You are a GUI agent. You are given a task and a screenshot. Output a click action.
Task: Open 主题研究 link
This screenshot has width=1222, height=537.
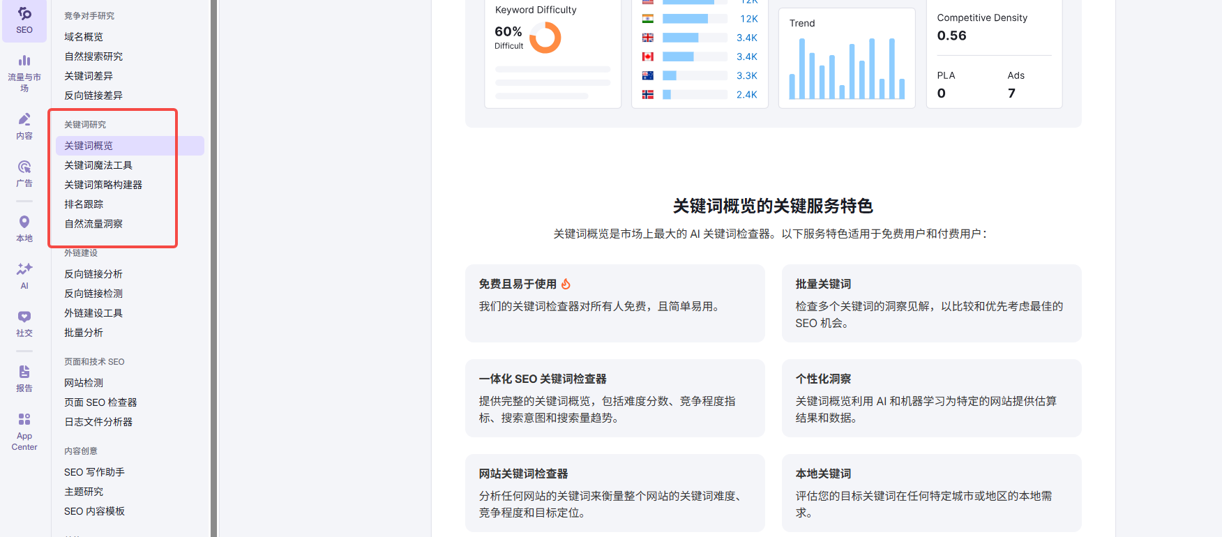(x=84, y=492)
